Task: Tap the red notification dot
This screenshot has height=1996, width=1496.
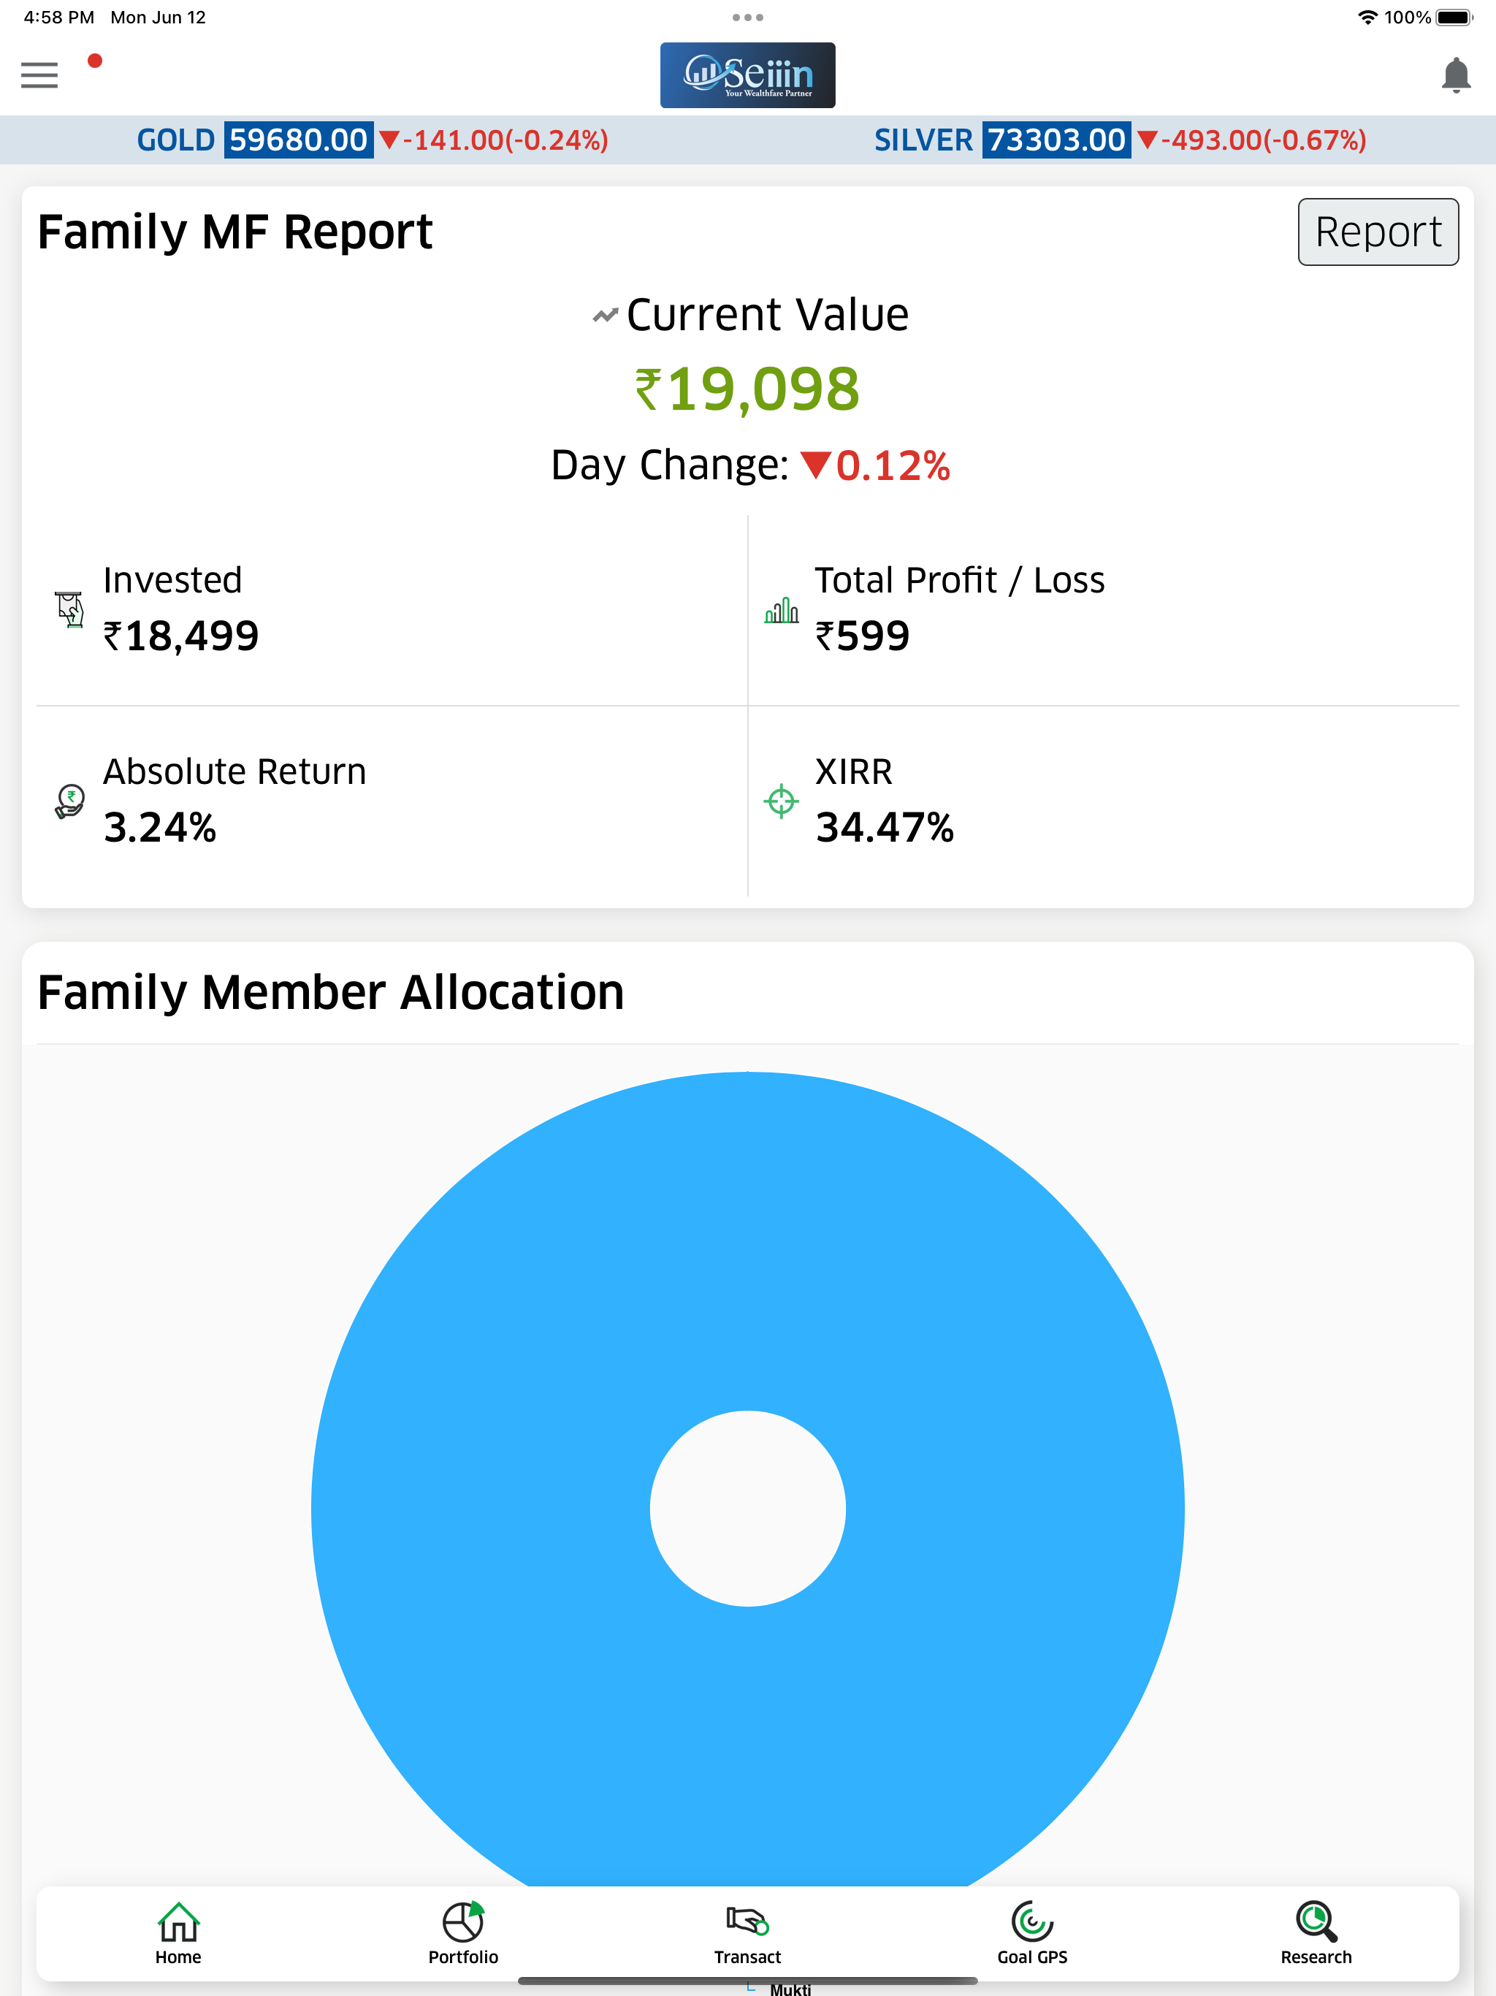Action: pos(95,61)
